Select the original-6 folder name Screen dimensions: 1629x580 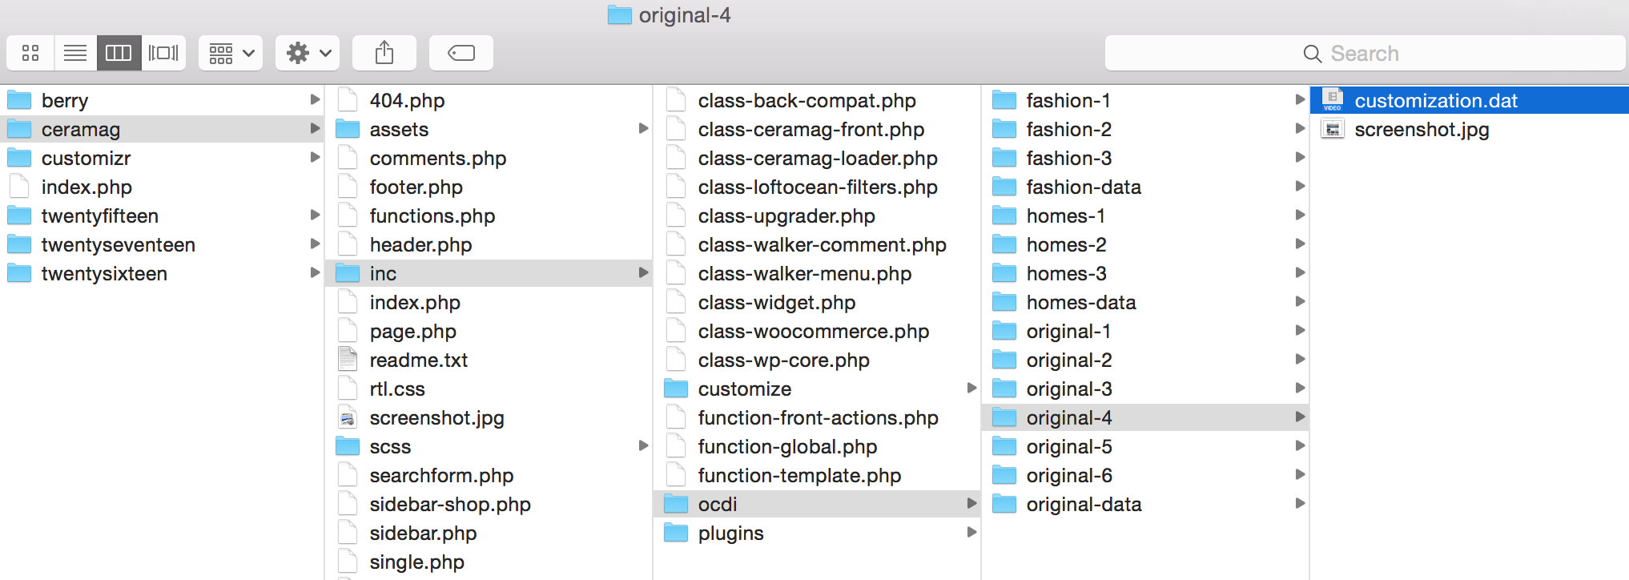pos(1069,475)
